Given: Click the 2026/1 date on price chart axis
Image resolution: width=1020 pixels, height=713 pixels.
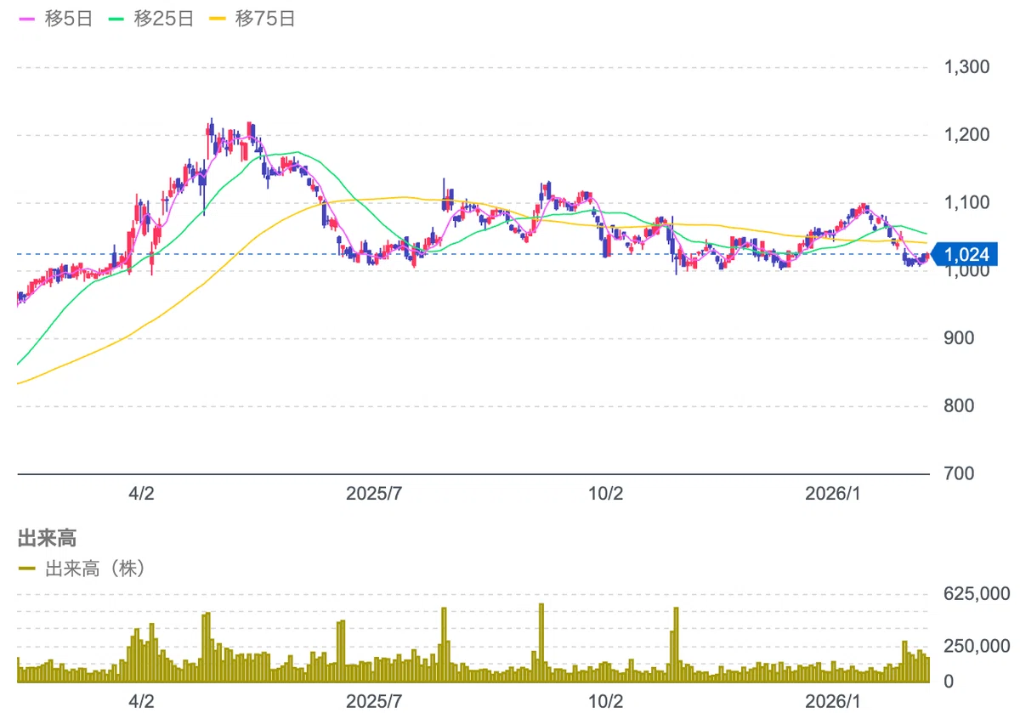Looking at the screenshot, I should click(x=834, y=494).
